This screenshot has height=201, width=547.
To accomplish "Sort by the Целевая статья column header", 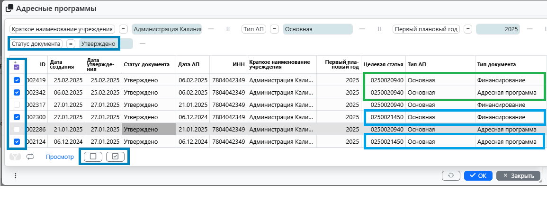I will [x=383, y=64].
